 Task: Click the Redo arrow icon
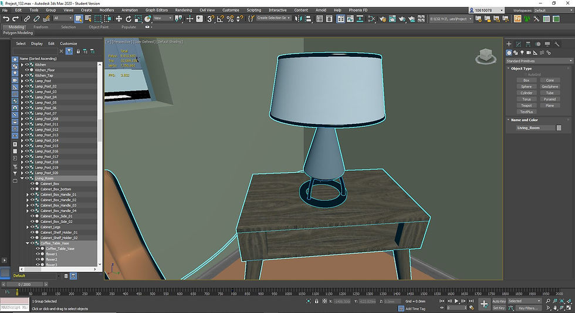coord(15,18)
